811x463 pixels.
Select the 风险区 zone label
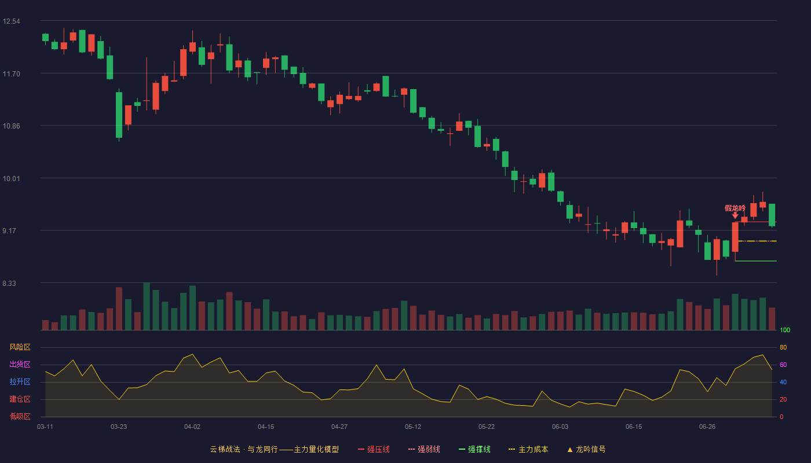[20, 347]
